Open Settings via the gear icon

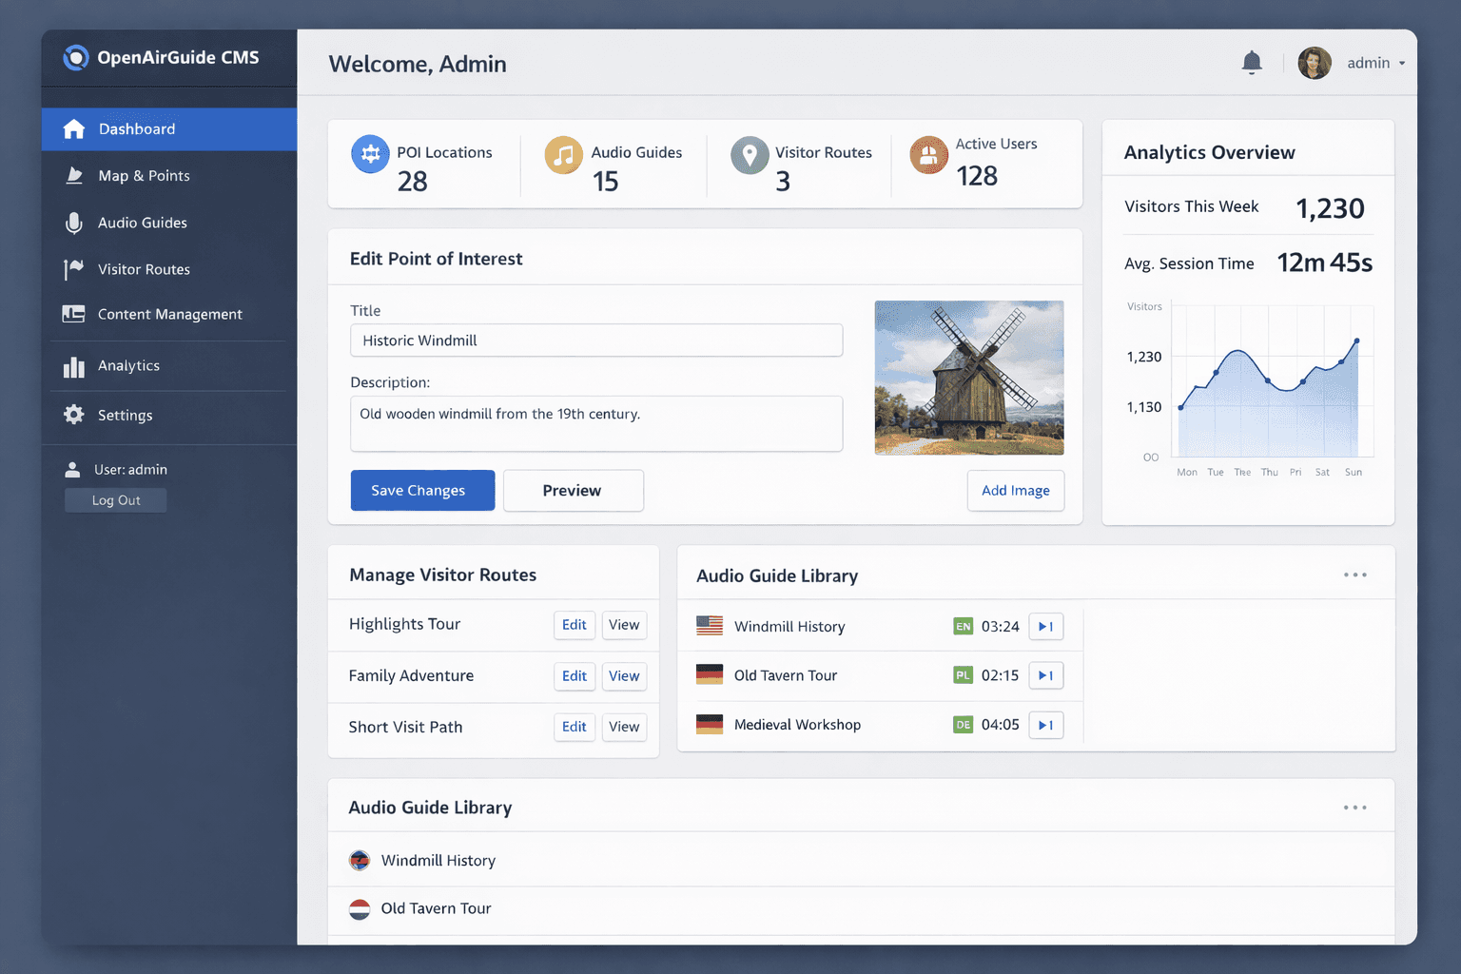click(74, 415)
